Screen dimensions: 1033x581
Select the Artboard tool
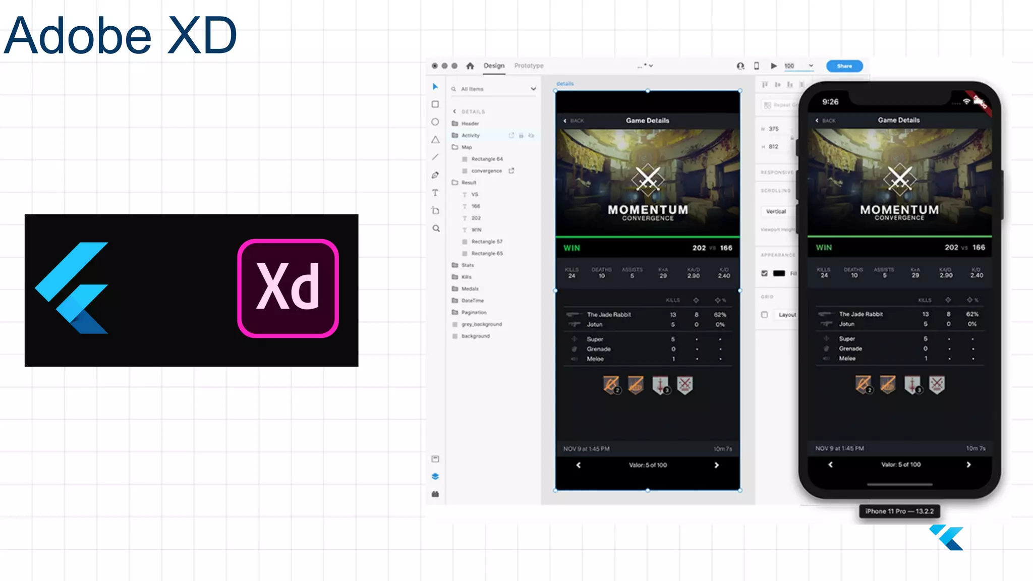tap(435, 210)
